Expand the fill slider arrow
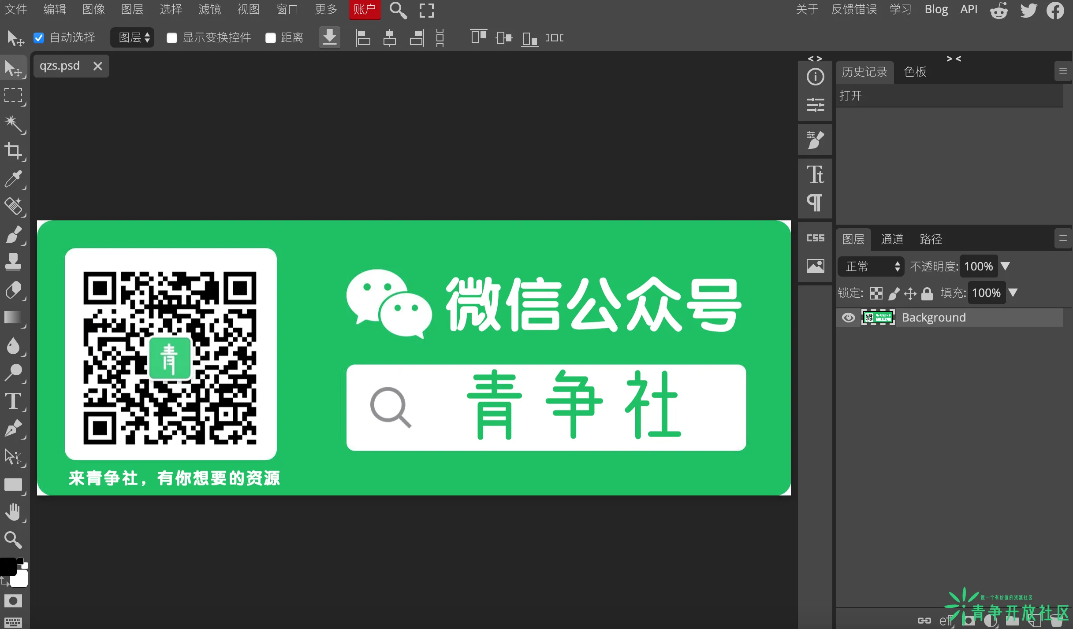 point(1013,292)
